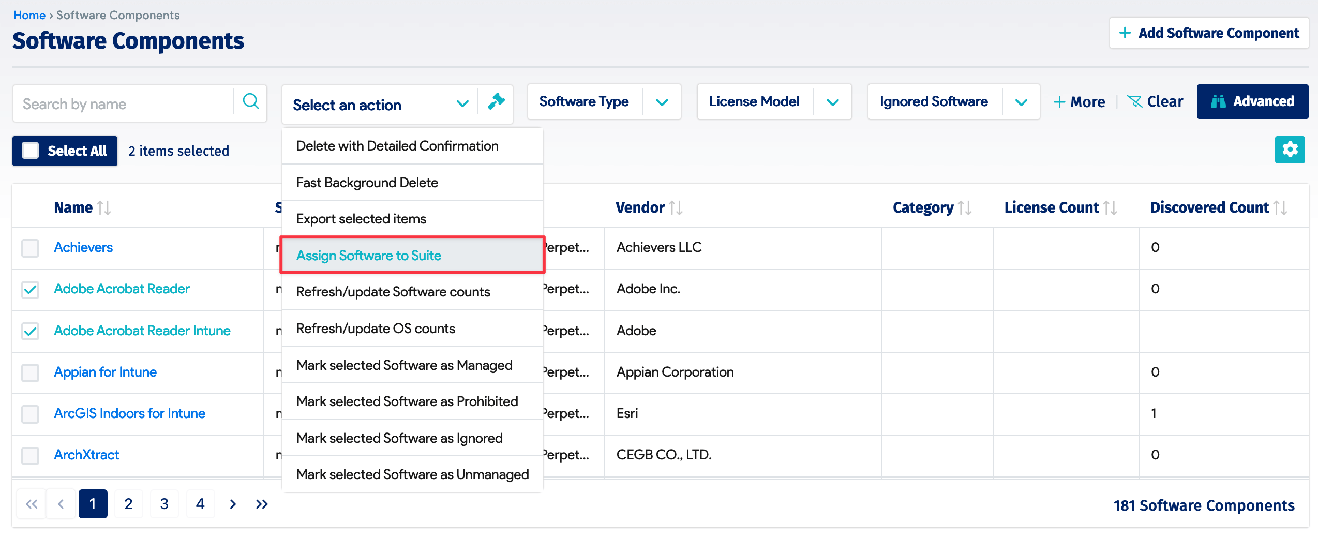This screenshot has width=1318, height=537.
Task: Click 181 Software Components total text
Action: [x=1204, y=505]
